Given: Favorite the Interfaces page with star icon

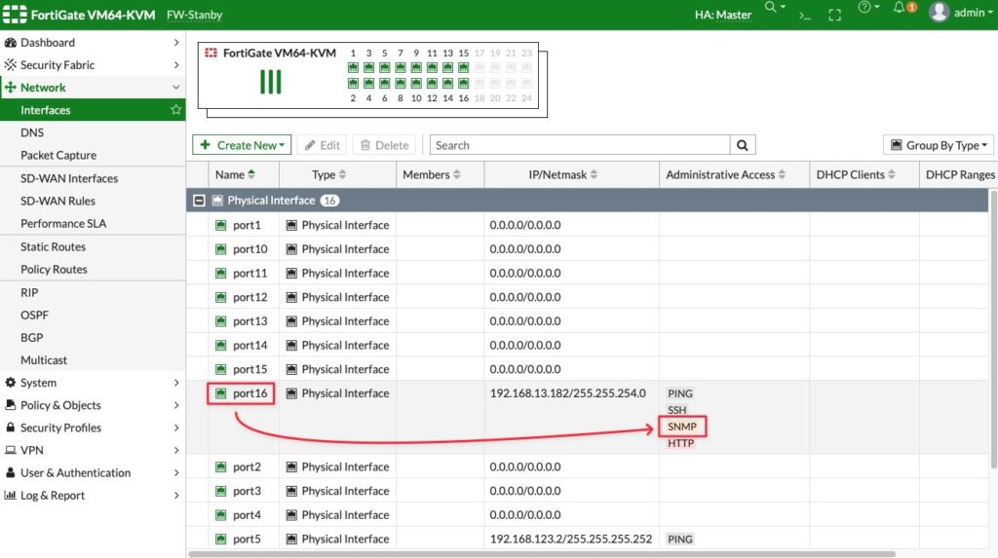Looking at the screenshot, I should click(x=175, y=109).
